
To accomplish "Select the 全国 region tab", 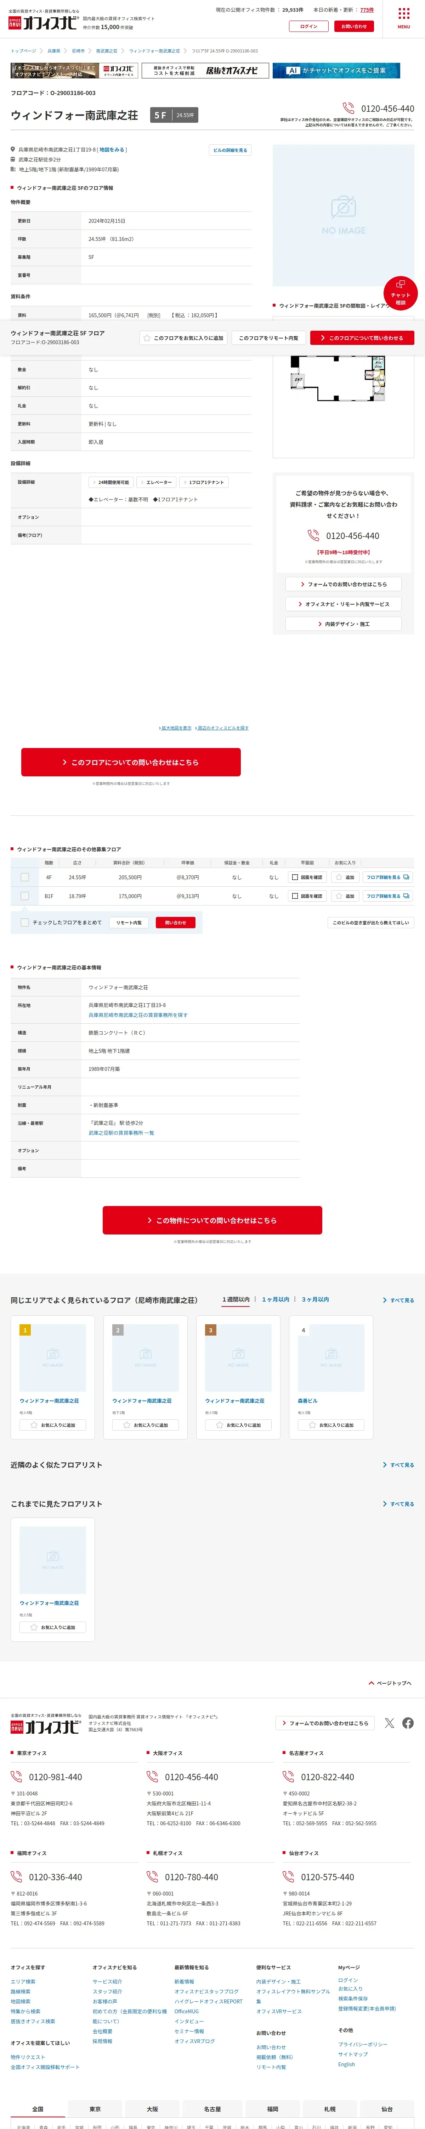I will (38, 2109).
